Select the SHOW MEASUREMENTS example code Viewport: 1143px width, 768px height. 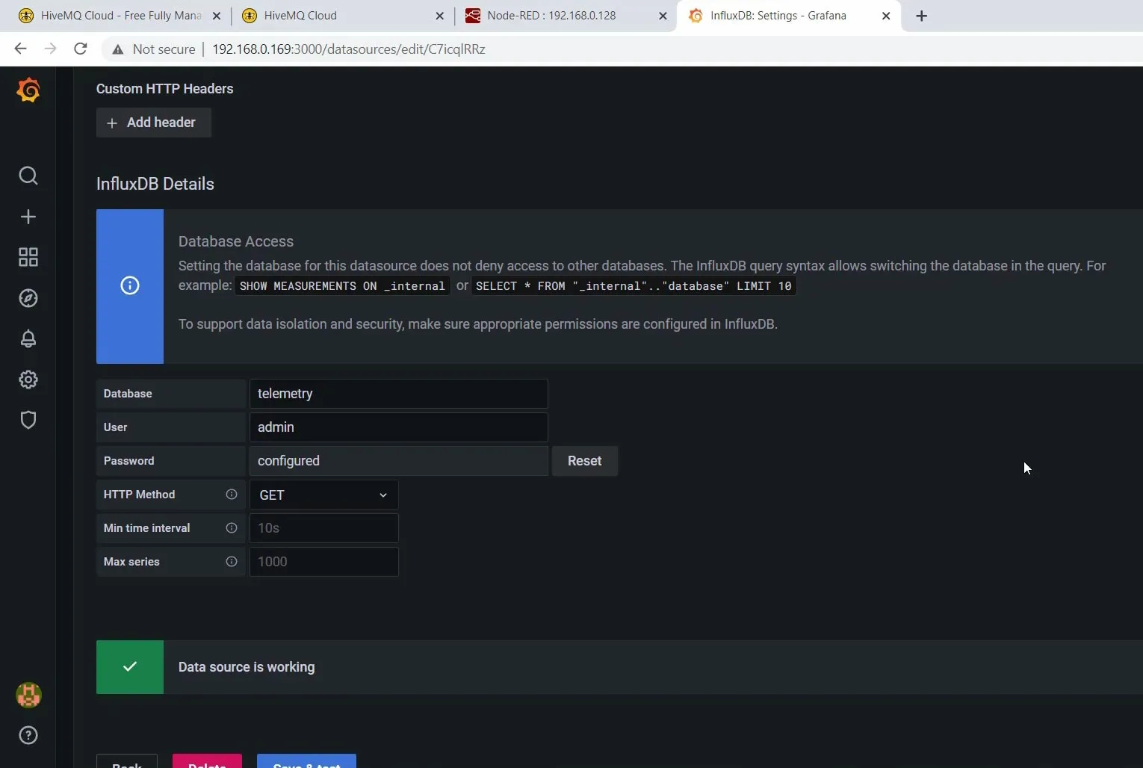pyautogui.click(x=342, y=286)
